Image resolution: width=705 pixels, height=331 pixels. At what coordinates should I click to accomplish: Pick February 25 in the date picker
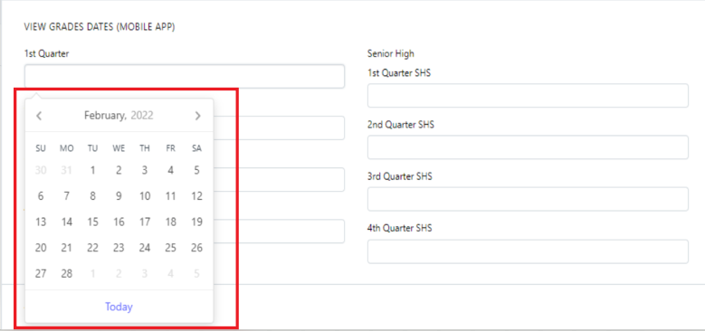coord(171,248)
